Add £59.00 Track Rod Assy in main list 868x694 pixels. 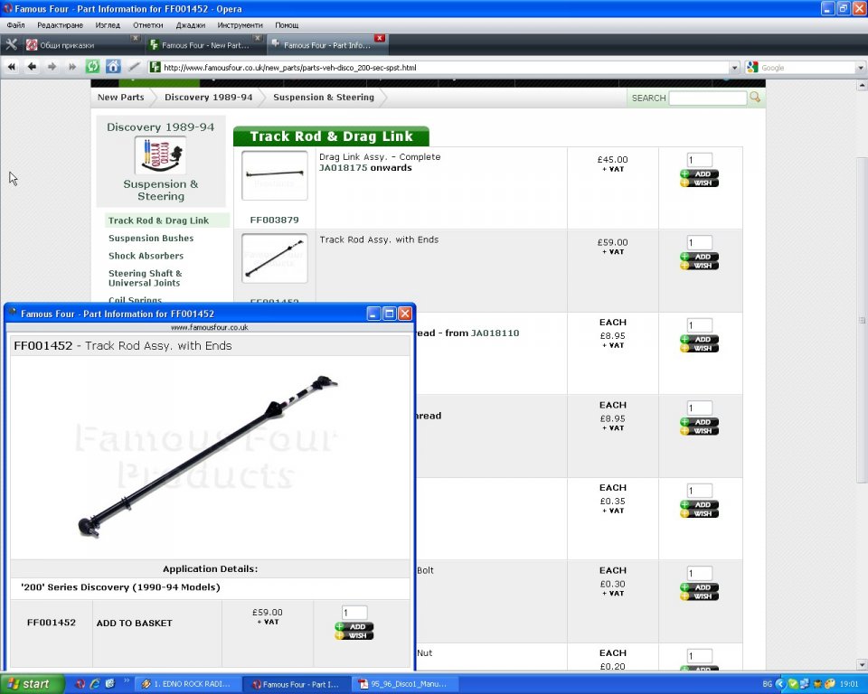click(x=699, y=257)
